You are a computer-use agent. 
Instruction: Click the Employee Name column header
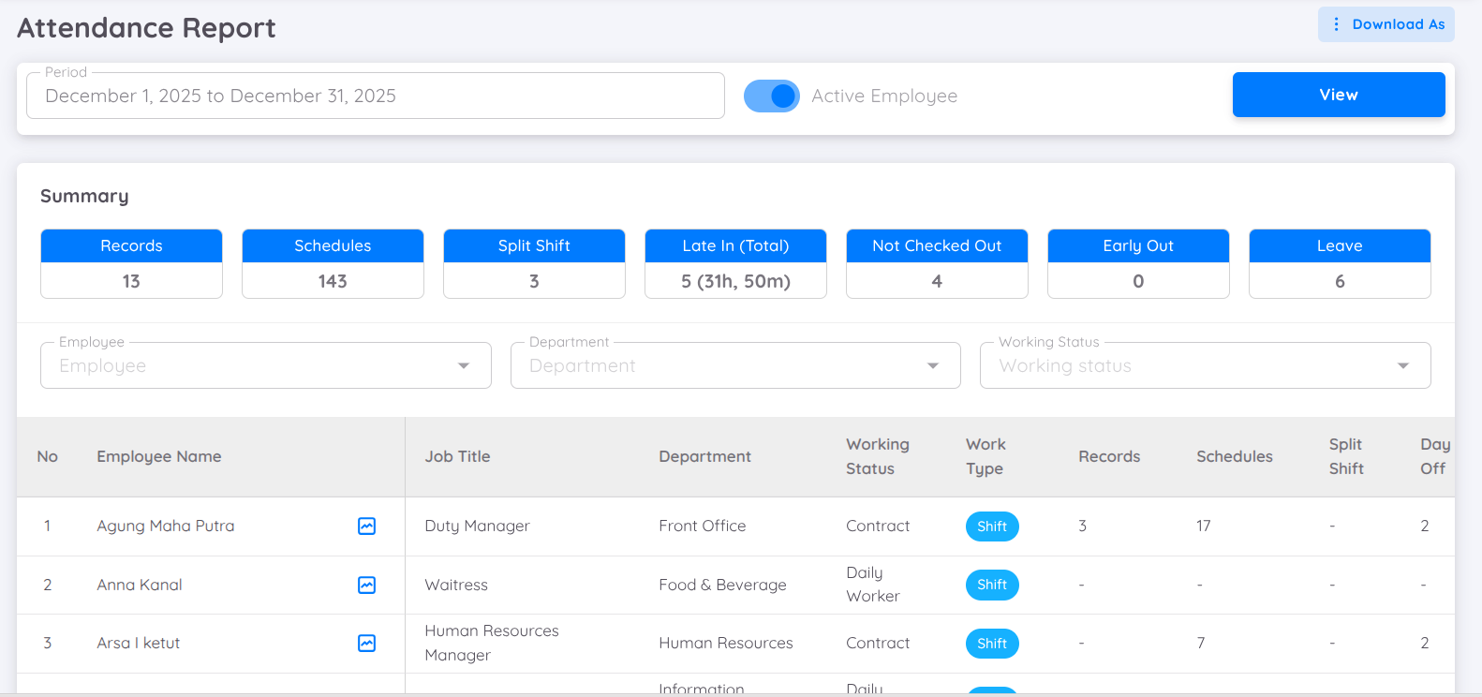click(159, 456)
